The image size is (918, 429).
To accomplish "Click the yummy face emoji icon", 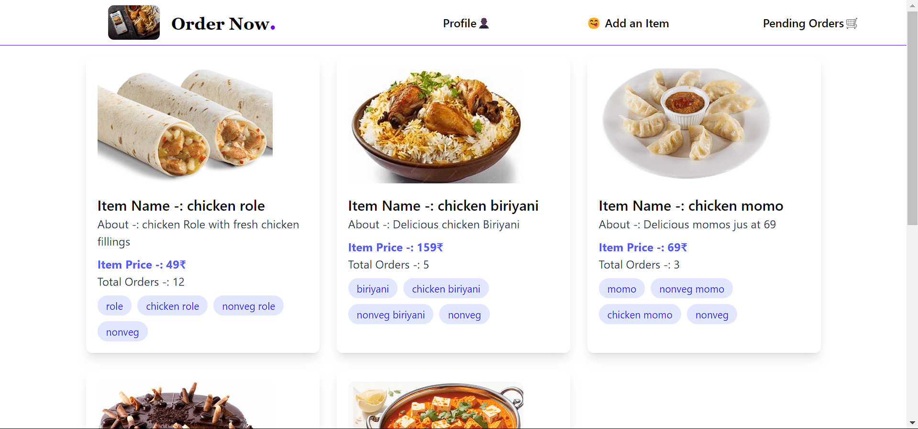I will coord(594,23).
